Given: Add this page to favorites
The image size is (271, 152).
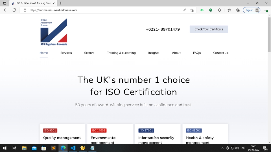Looking at the screenshot, I should 192,10.
